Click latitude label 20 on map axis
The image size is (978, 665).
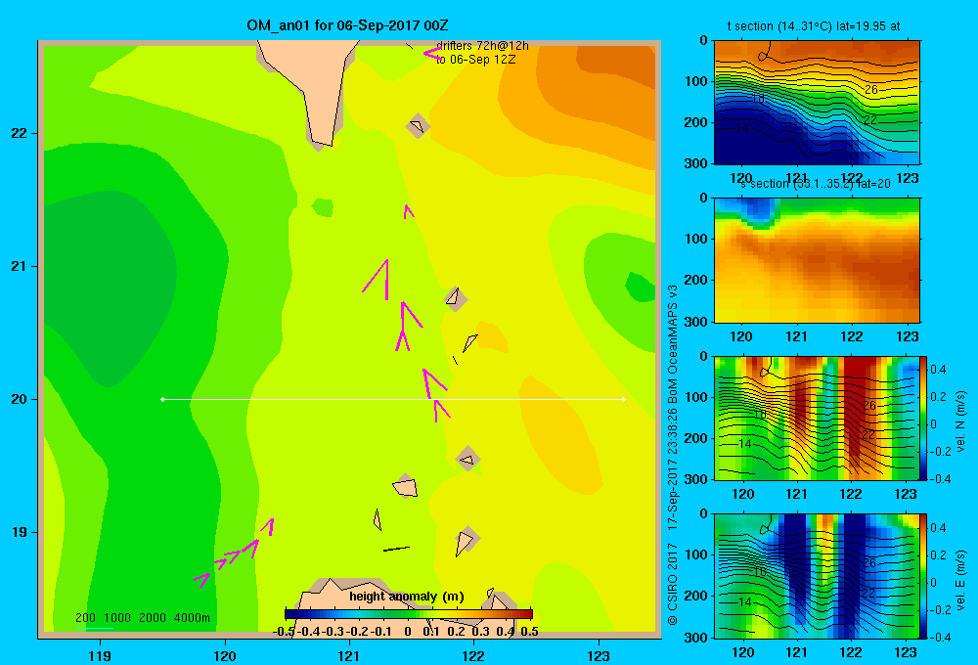tap(20, 399)
